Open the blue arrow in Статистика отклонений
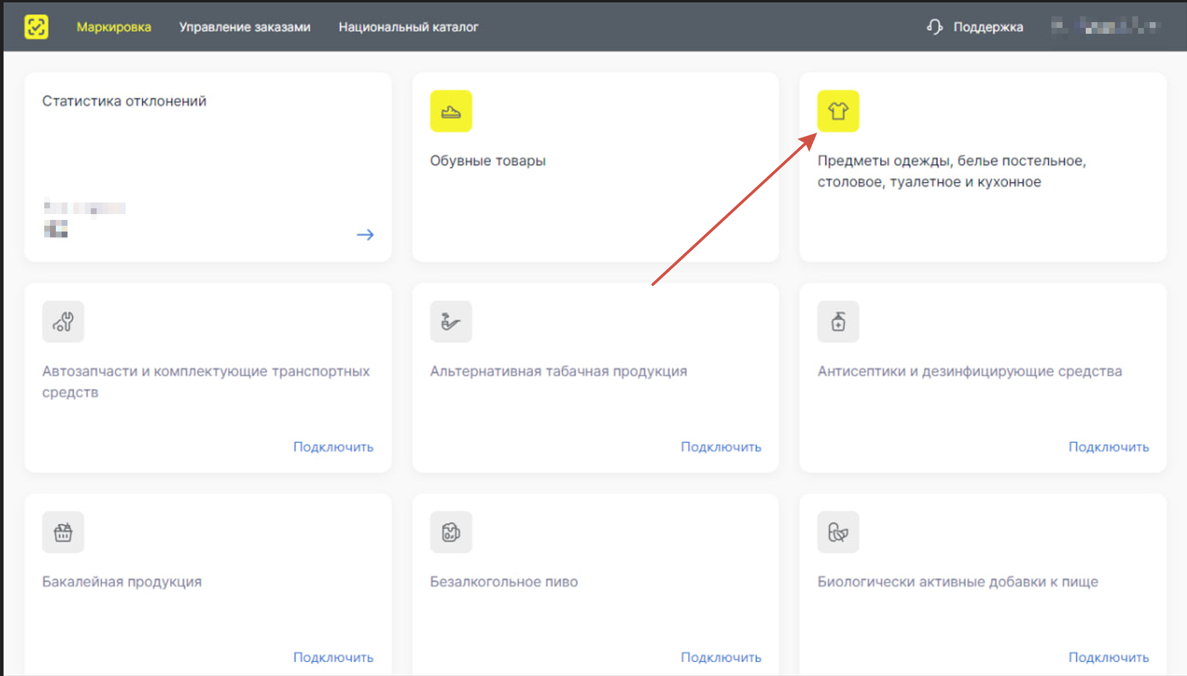 [365, 235]
